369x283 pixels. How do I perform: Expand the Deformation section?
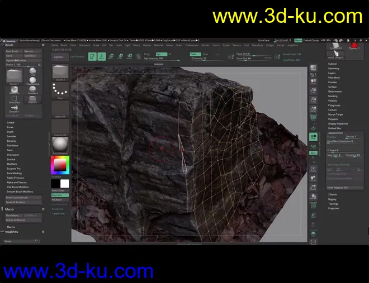[335, 92]
